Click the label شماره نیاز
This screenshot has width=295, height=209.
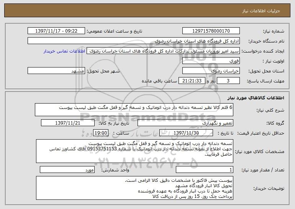tap(274, 31)
